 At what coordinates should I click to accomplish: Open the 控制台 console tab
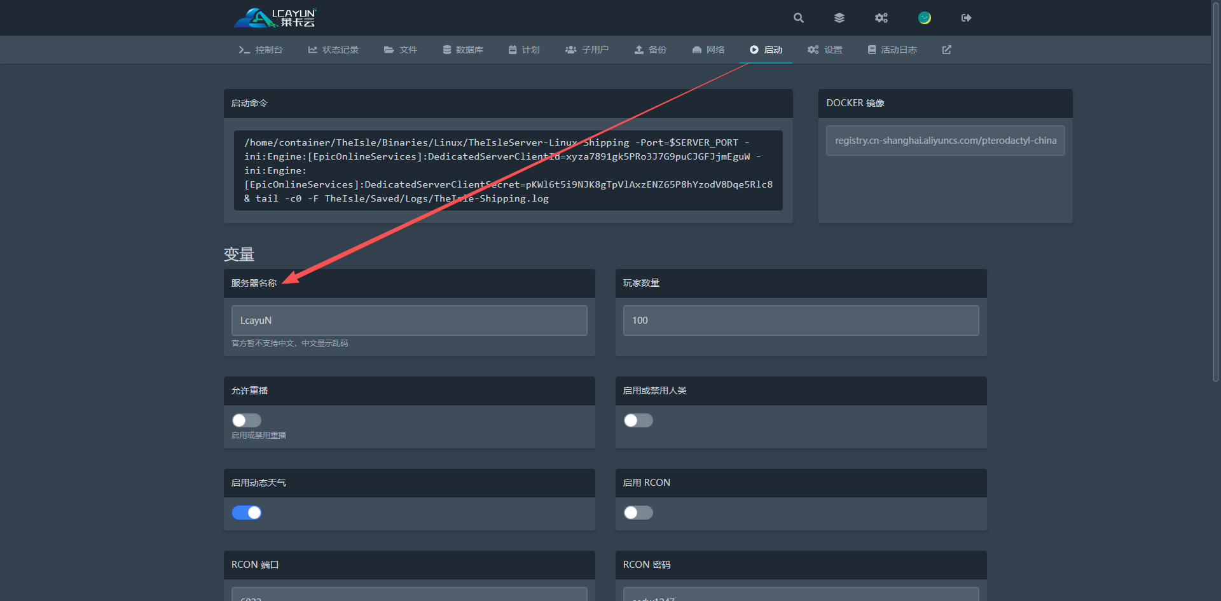point(261,50)
